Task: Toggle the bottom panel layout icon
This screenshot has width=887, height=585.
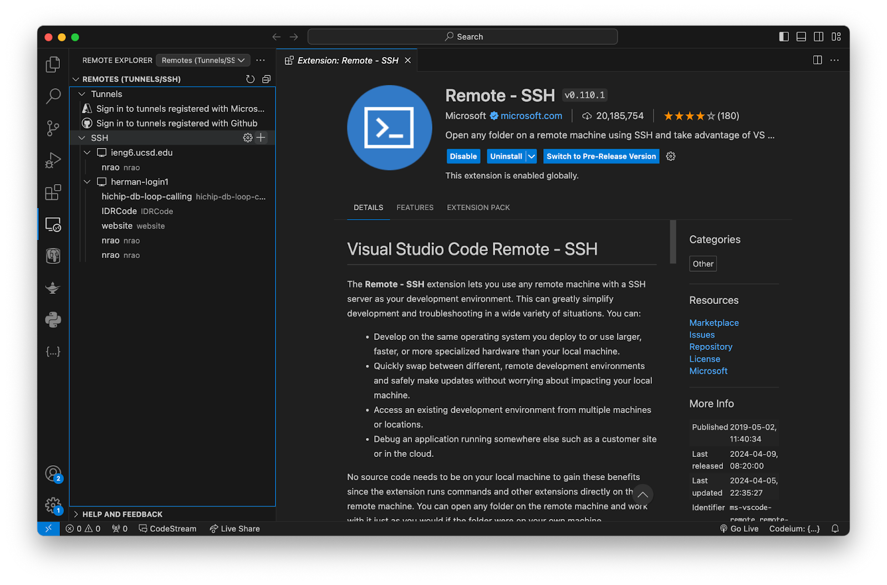Action: 801,37
